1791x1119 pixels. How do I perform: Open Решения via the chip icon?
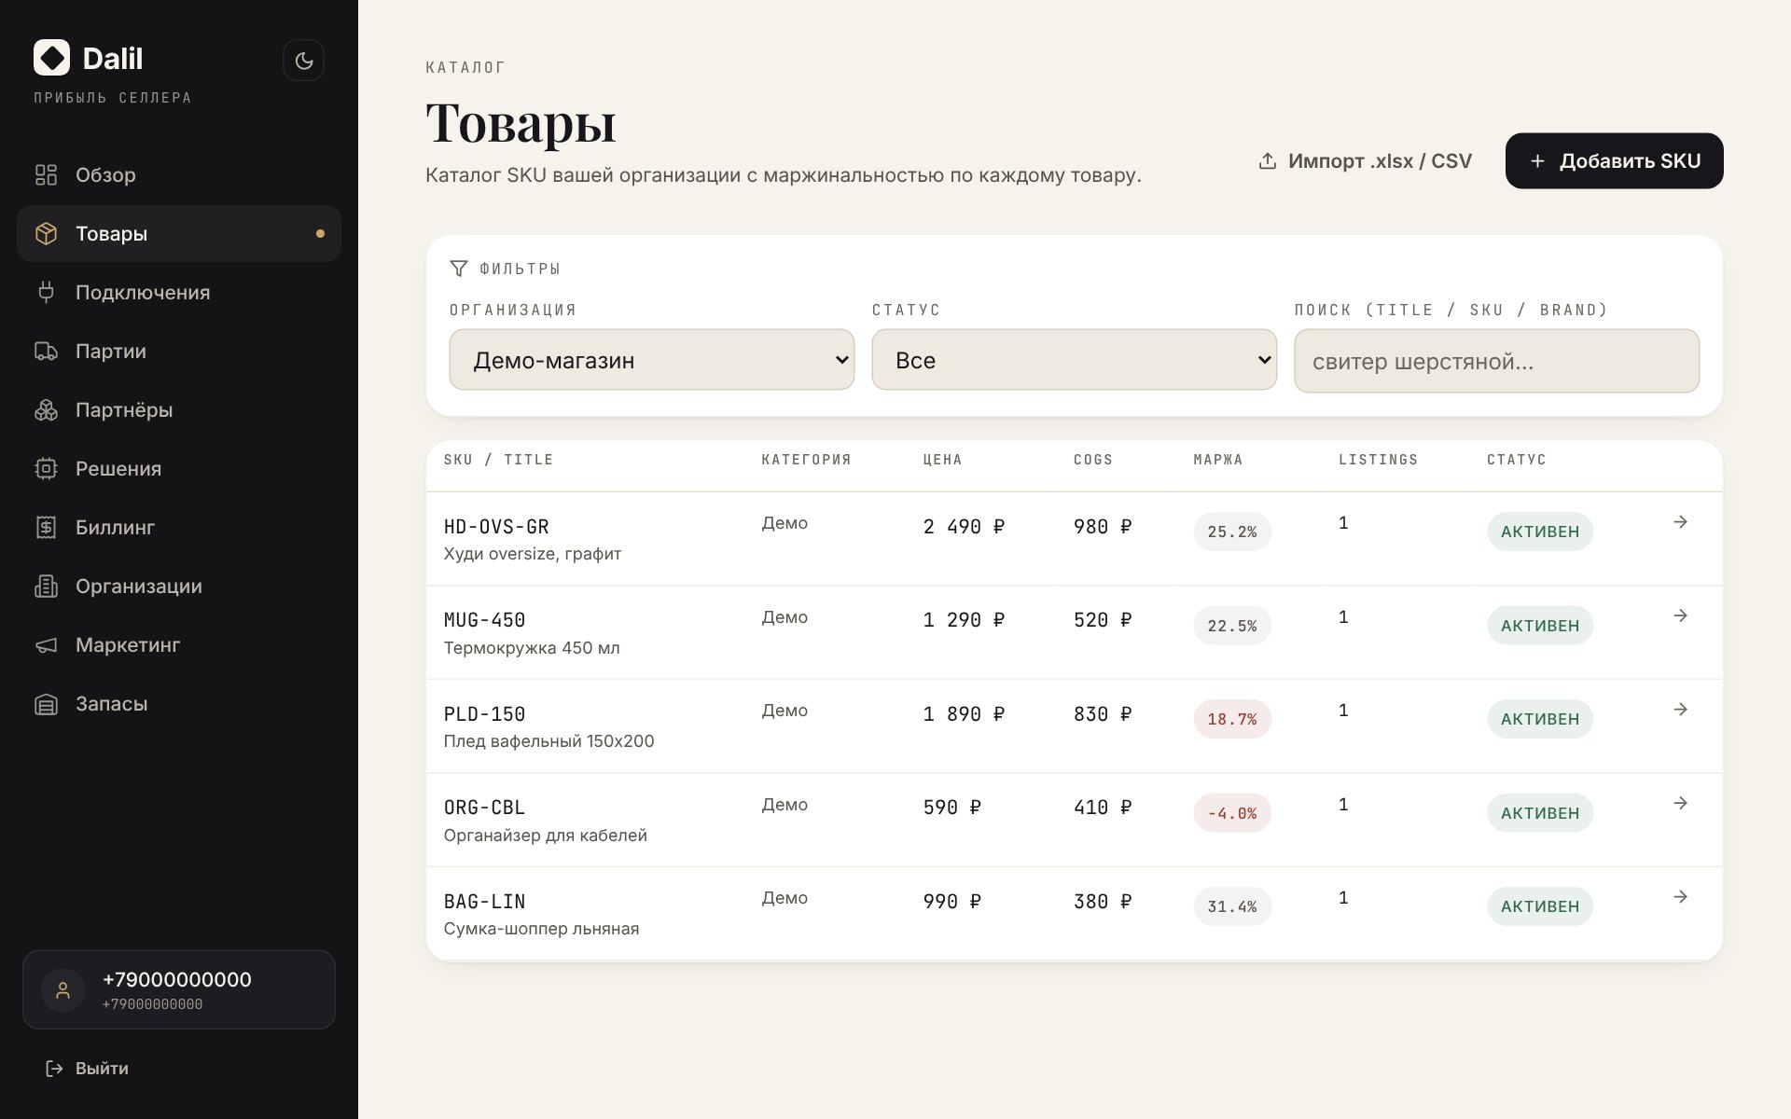tap(46, 469)
